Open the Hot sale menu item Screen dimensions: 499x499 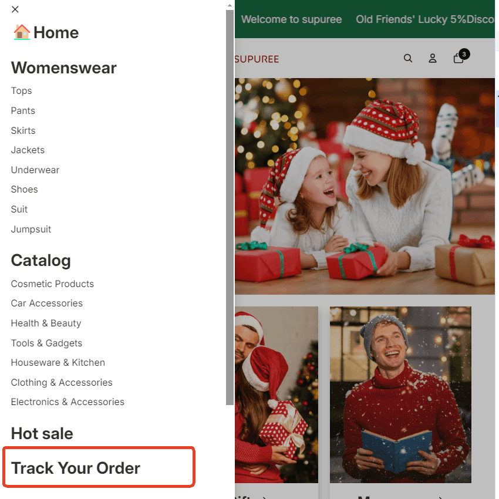point(42,433)
